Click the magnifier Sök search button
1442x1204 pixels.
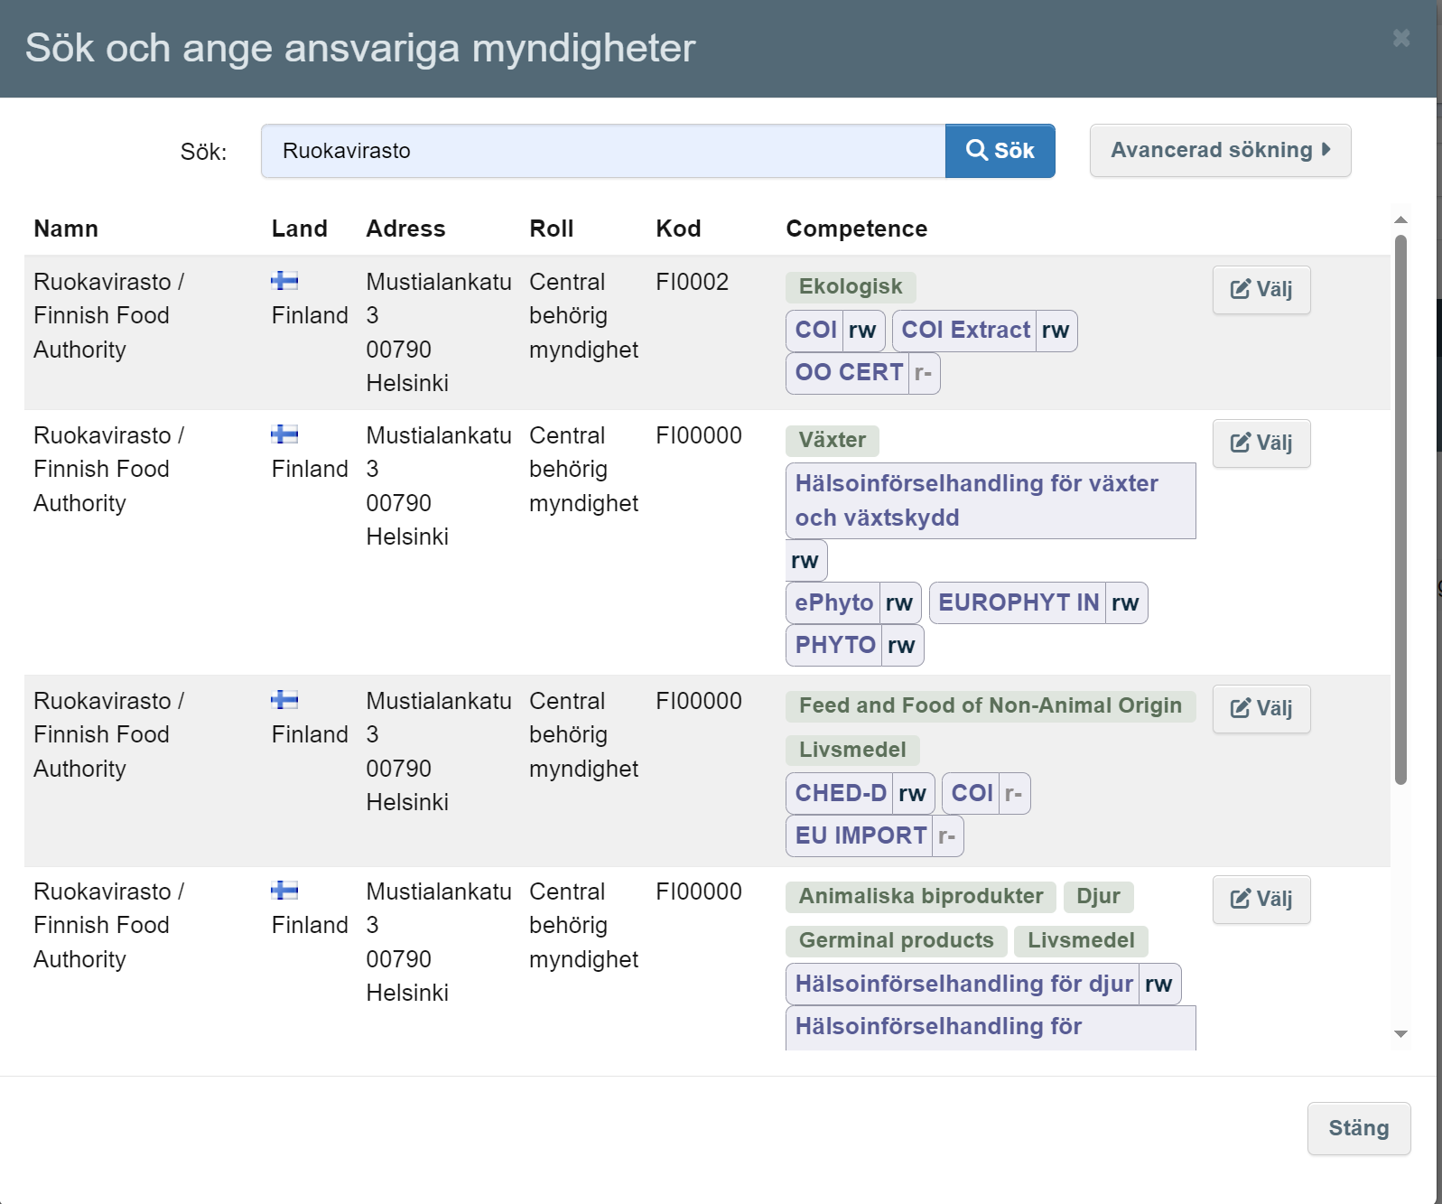(x=1000, y=151)
